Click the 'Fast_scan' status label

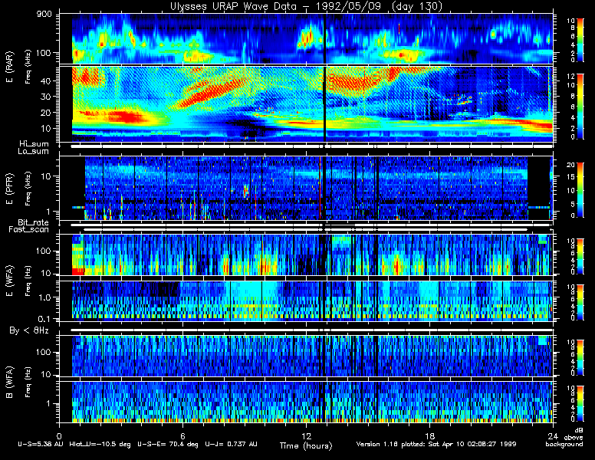tap(29, 229)
